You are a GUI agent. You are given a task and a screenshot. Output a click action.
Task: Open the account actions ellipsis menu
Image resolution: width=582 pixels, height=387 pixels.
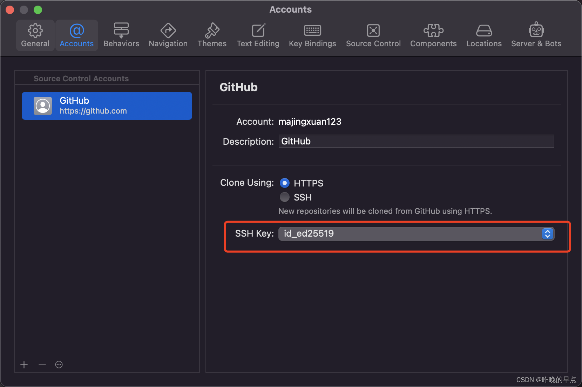pos(59,365)
